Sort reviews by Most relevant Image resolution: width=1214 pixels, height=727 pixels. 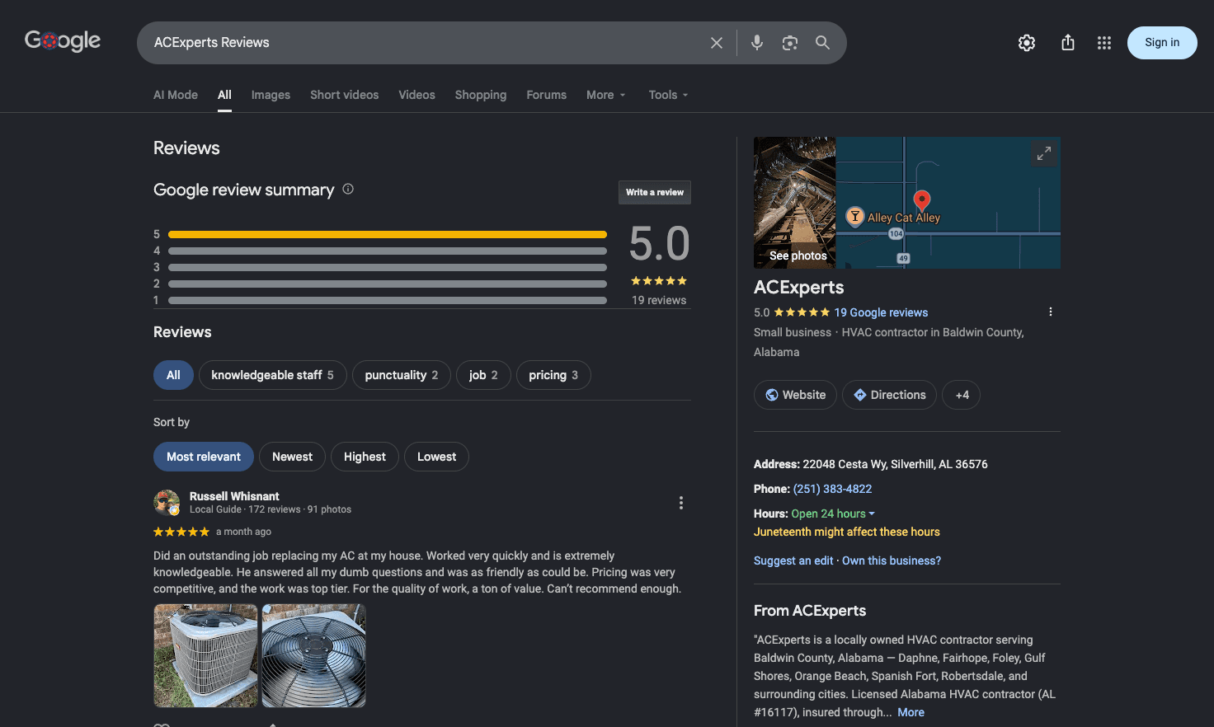coord(204,457)
